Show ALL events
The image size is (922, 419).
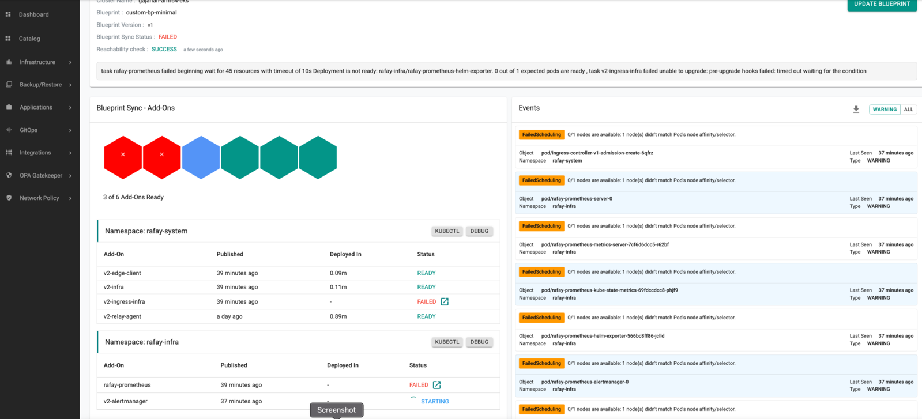pos(908,109)
